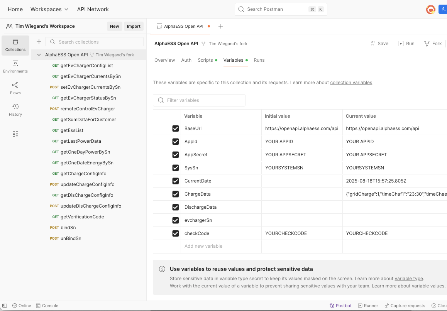The height and width of the screenshot is (311, 447).
Task: Fork the AlphaESS Open API collection
Action: (x=433, y=44)
